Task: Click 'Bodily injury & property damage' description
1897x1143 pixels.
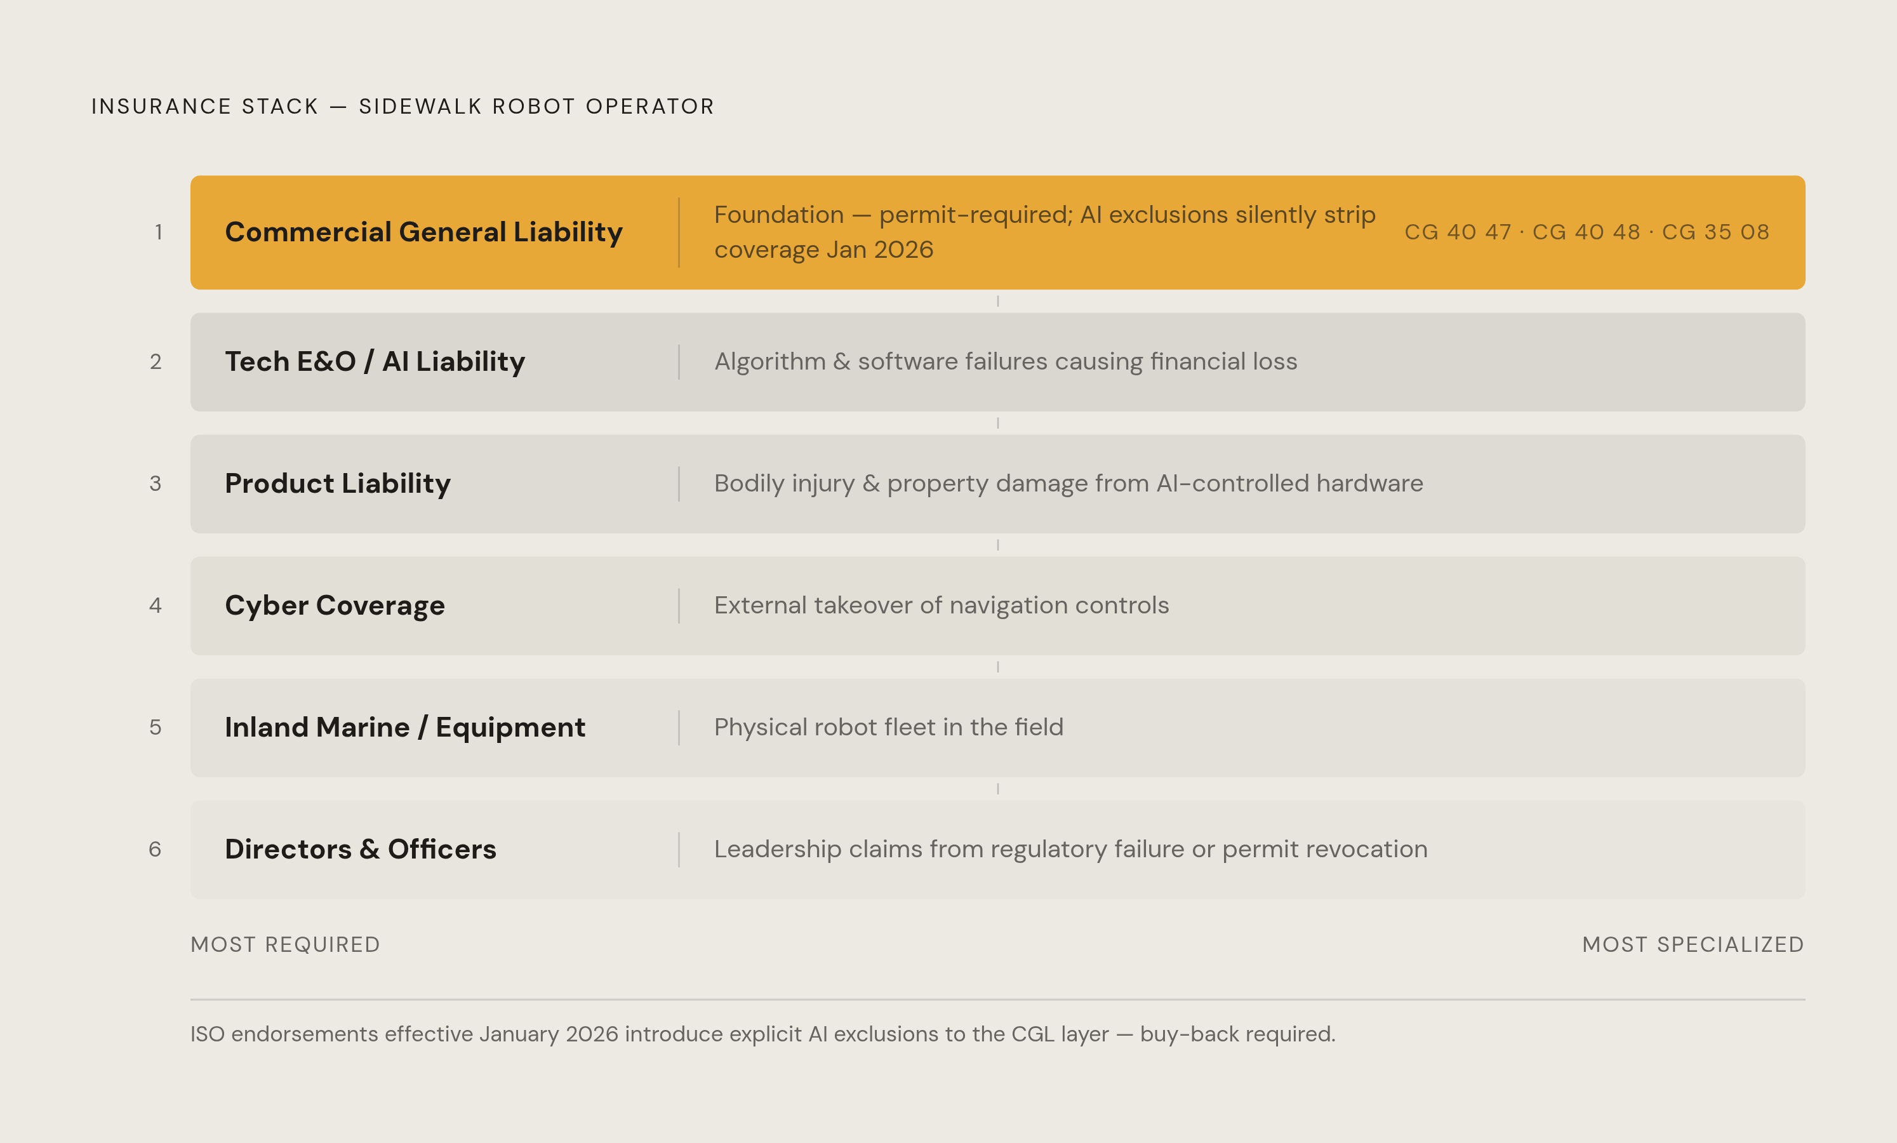Action: [x=1068, y=484]
